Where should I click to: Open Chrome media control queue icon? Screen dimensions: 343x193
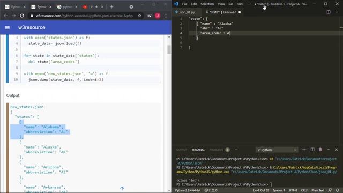pyautogui.click(x=150, y=16)
